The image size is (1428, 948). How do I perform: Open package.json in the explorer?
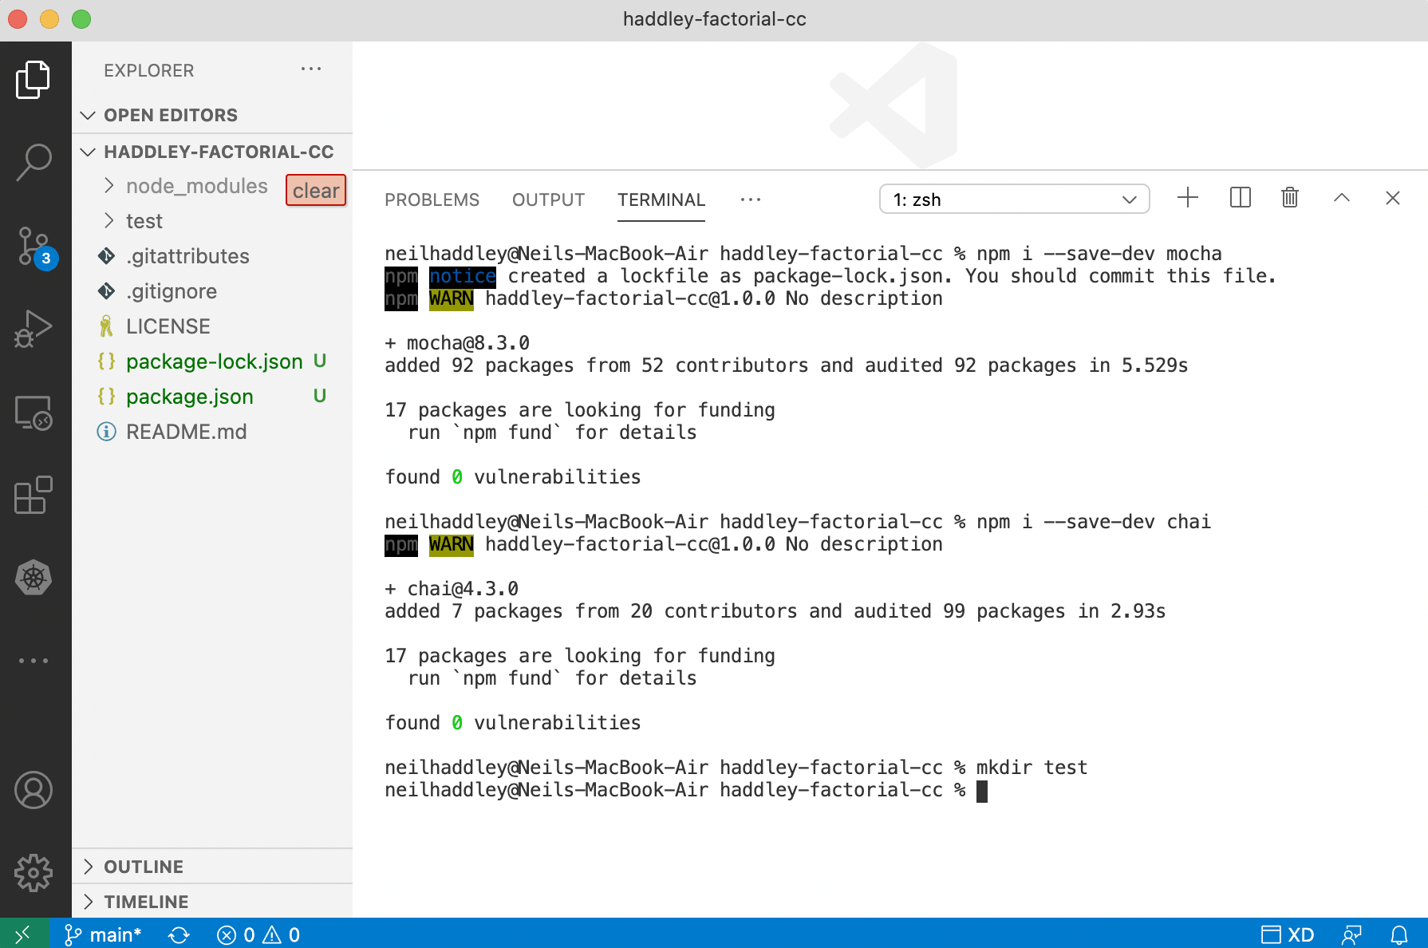tap(189, 397)
